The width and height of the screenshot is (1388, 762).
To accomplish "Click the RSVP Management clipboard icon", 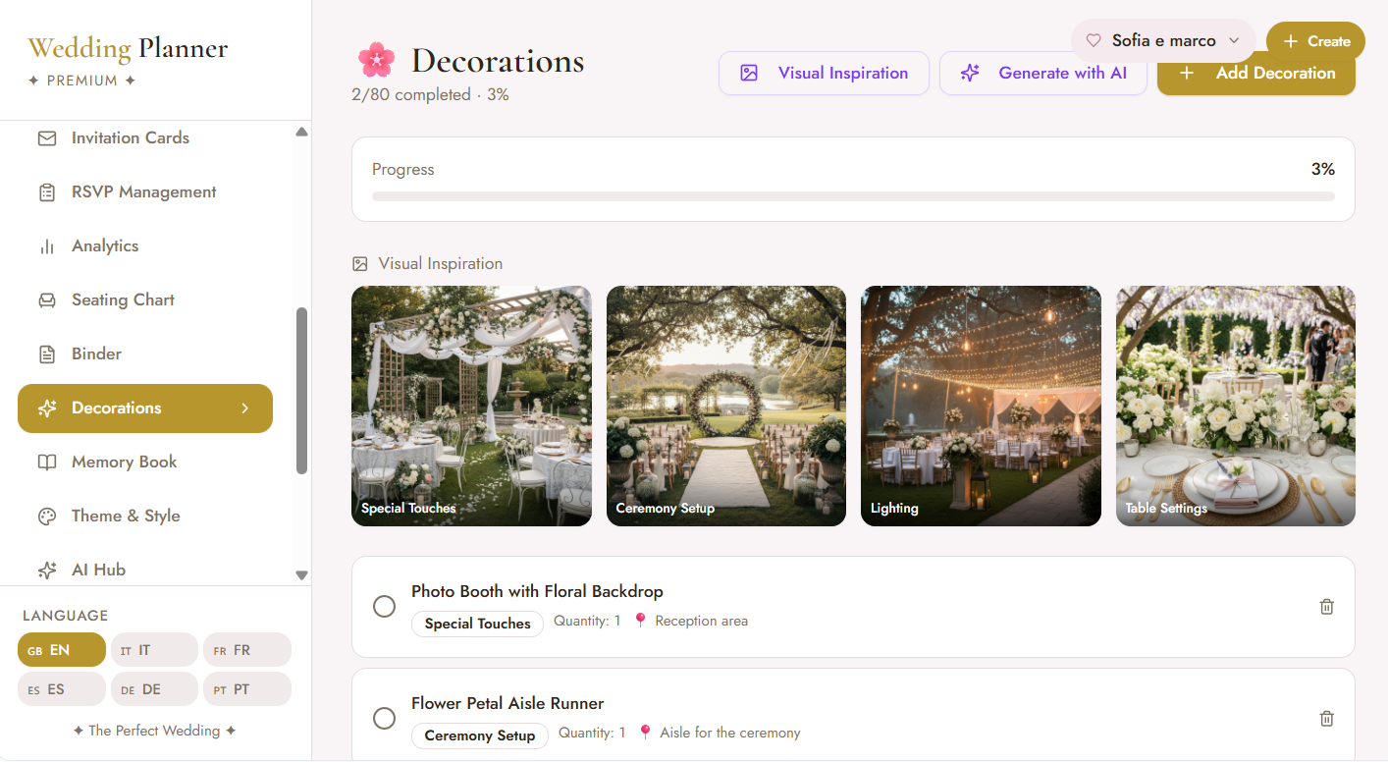I will coord(47,192).
